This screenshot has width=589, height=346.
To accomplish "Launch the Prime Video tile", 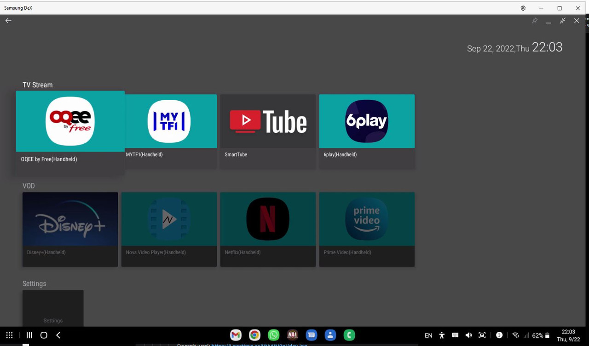I will 367,229.
